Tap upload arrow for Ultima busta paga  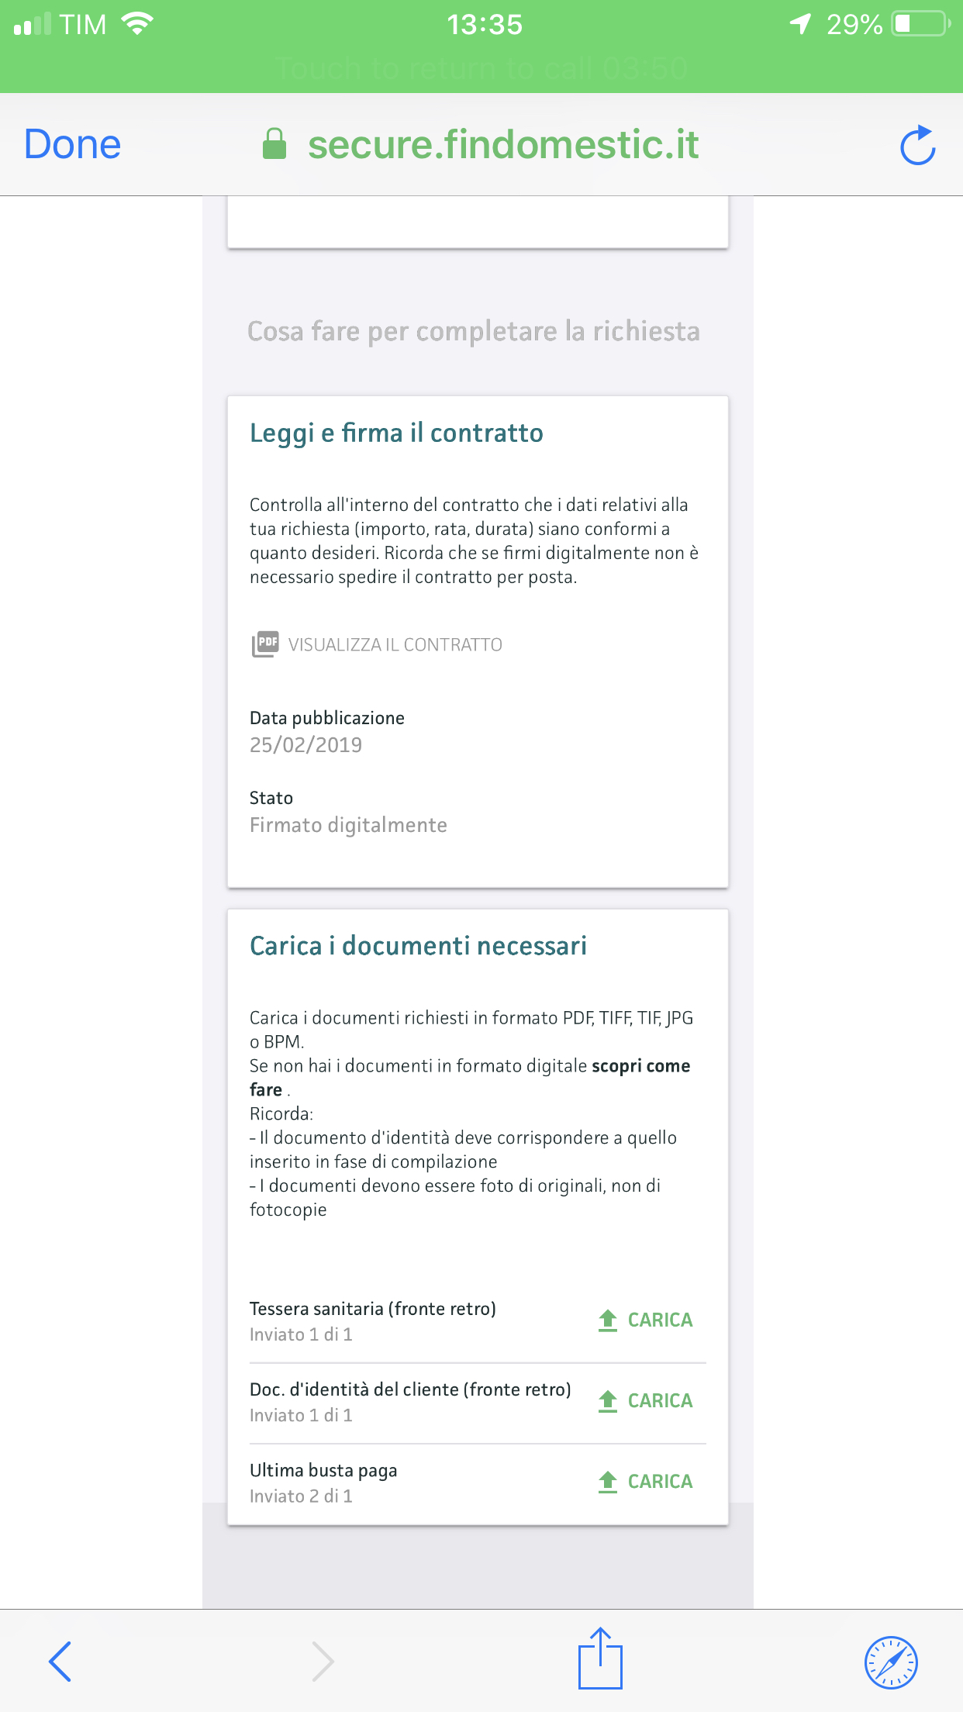click(x=608, y=1481)
